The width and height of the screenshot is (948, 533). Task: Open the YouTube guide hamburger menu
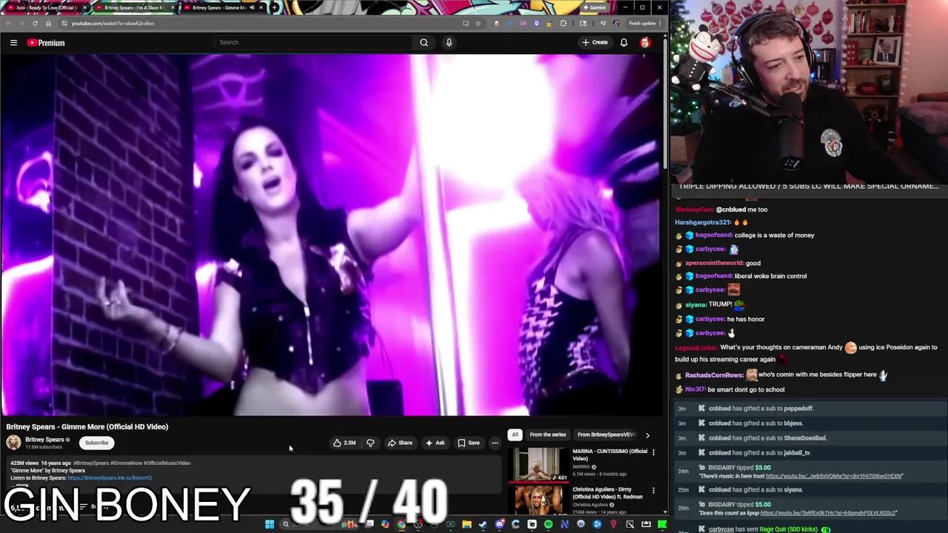tap(13, 42)
